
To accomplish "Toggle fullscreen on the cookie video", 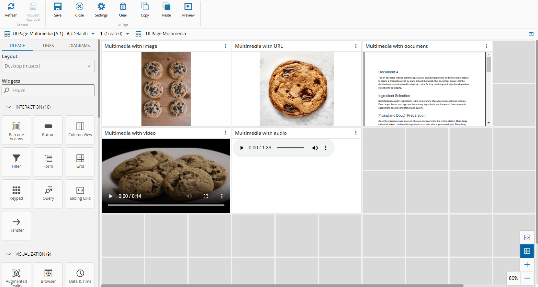I will (206, 196).
